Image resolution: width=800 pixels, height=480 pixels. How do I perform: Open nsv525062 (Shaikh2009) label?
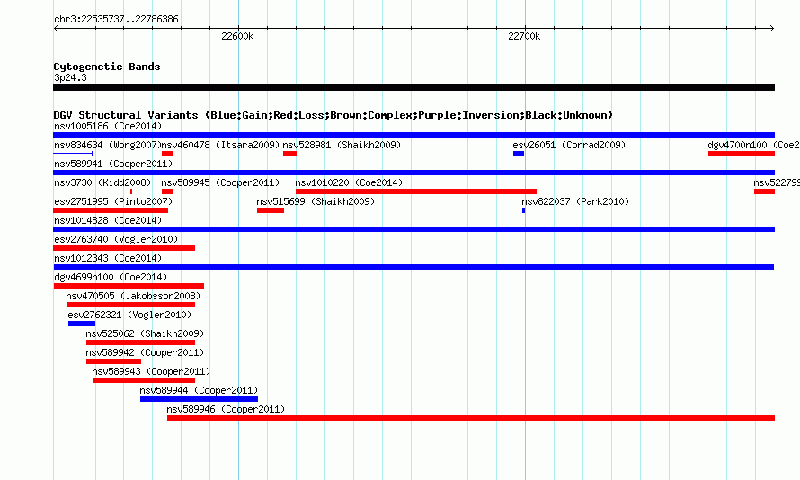[x=145, y=333]
